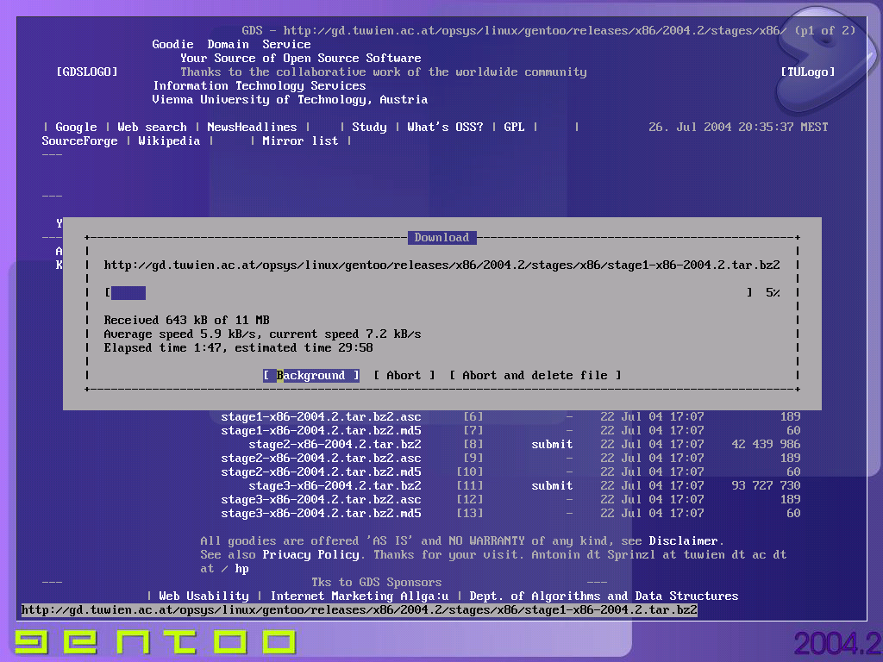Select the Background button in Download dialog
Image resolution: width=883 pixels, height=662 pixels.
(x=310, y=376)
